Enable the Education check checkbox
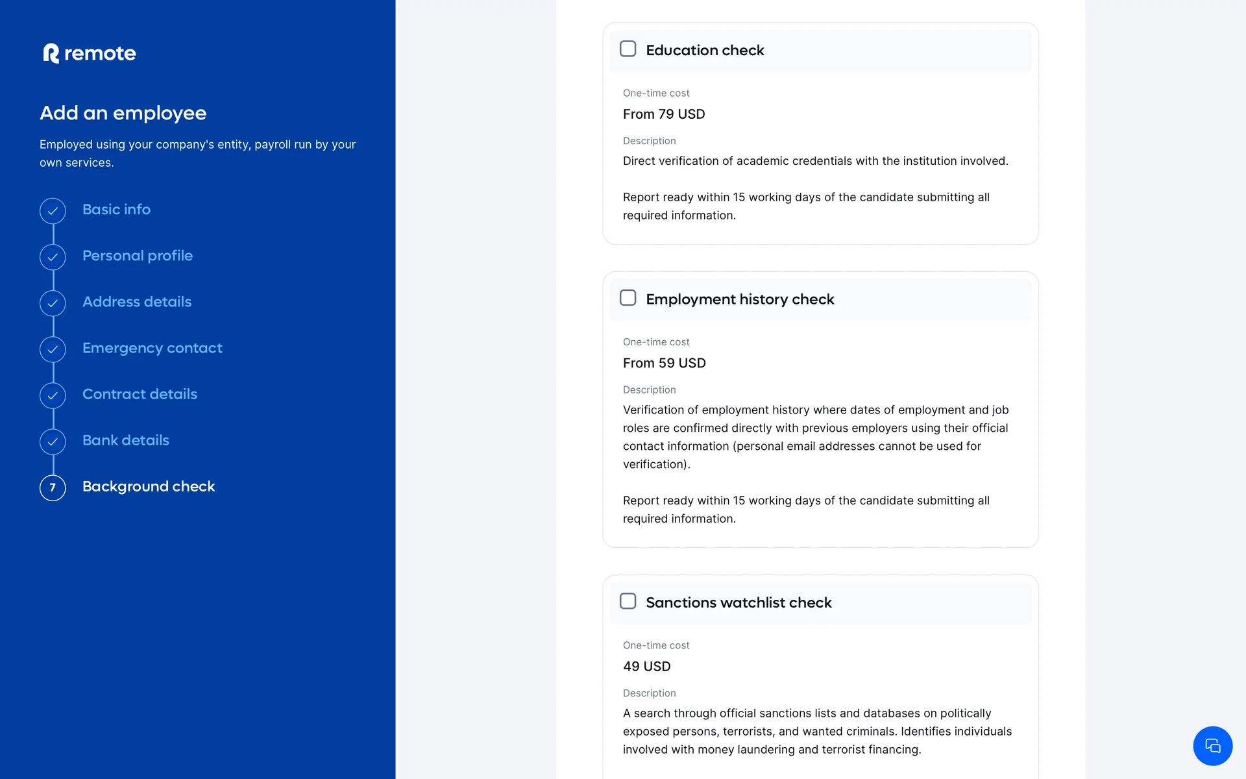1246x779 pixels. (x=628, y=49)
